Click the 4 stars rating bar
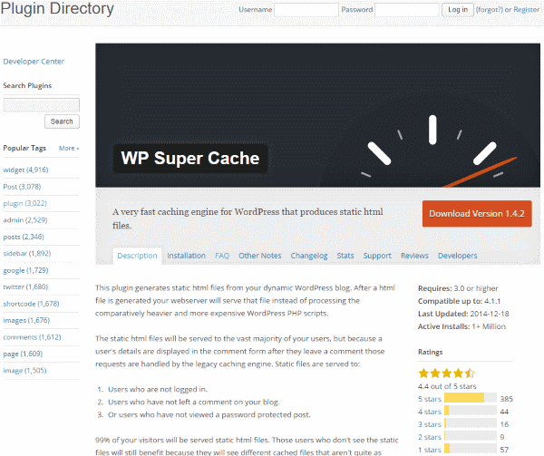Viewport: 544px width, 456px height. pyautogui.click(x=471, y=411)
